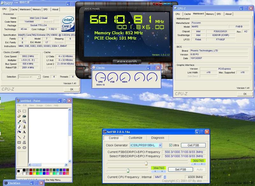Click the FSB gauge in Clocks window
This screenshot has height=186, width=255.
point(113,78)
